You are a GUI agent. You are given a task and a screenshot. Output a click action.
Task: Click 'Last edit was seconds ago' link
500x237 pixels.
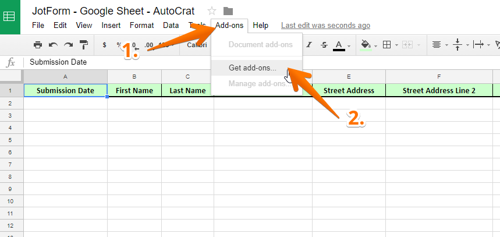point(325,25)
